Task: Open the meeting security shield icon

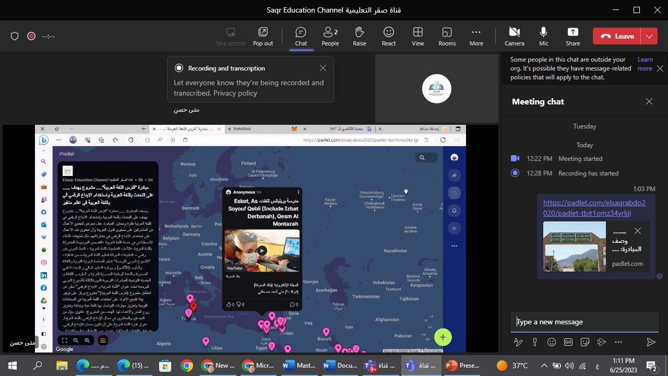Action: pyautogui.click(x=15, y=36)
